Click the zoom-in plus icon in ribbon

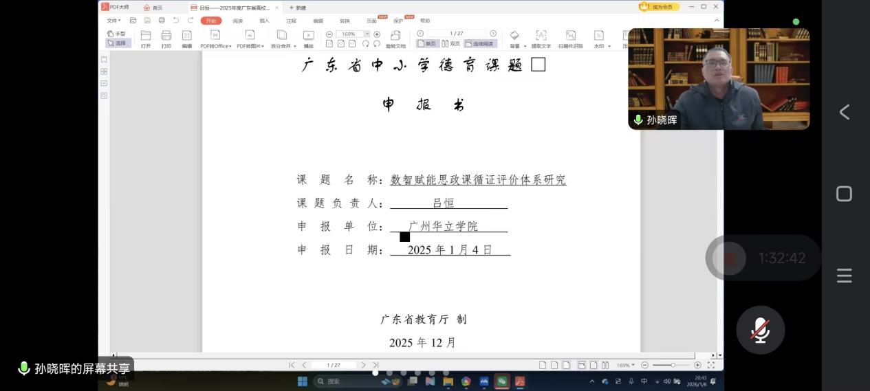coord(377,34)
